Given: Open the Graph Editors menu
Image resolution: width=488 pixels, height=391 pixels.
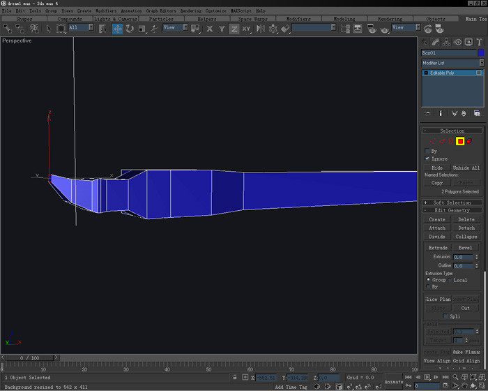Looking at the screenshot, I should (161, 11).
